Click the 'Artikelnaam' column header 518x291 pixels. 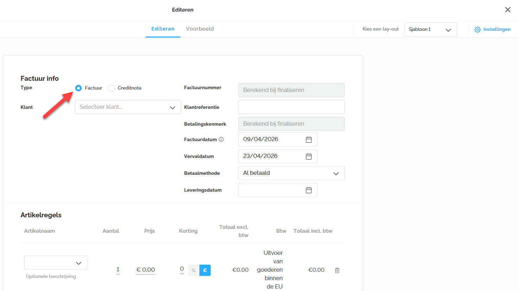(39, 231)
